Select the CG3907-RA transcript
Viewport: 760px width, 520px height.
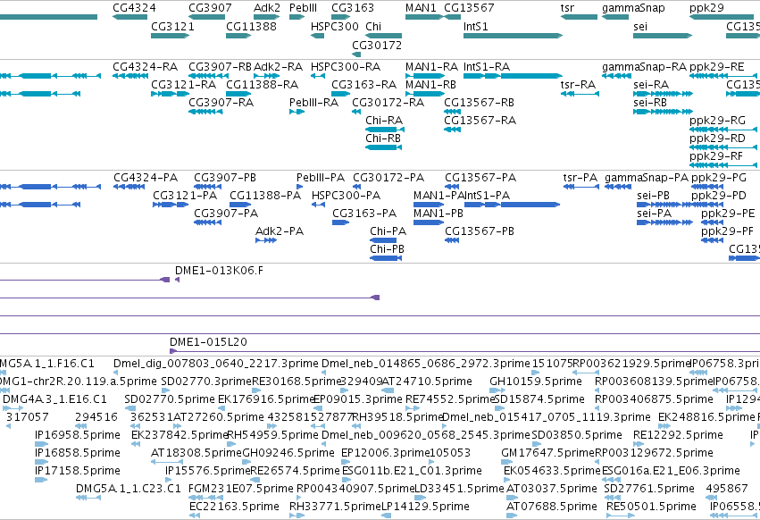click(x=205, y=112)
